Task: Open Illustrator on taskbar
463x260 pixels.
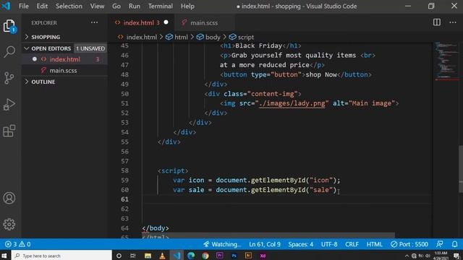Action: click(248, 256)
